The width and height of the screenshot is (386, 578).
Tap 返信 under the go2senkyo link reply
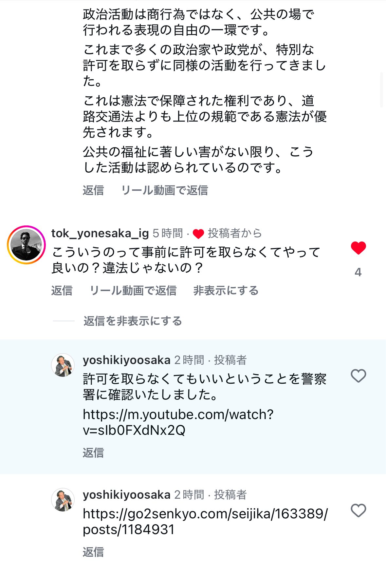coord(93,552)
